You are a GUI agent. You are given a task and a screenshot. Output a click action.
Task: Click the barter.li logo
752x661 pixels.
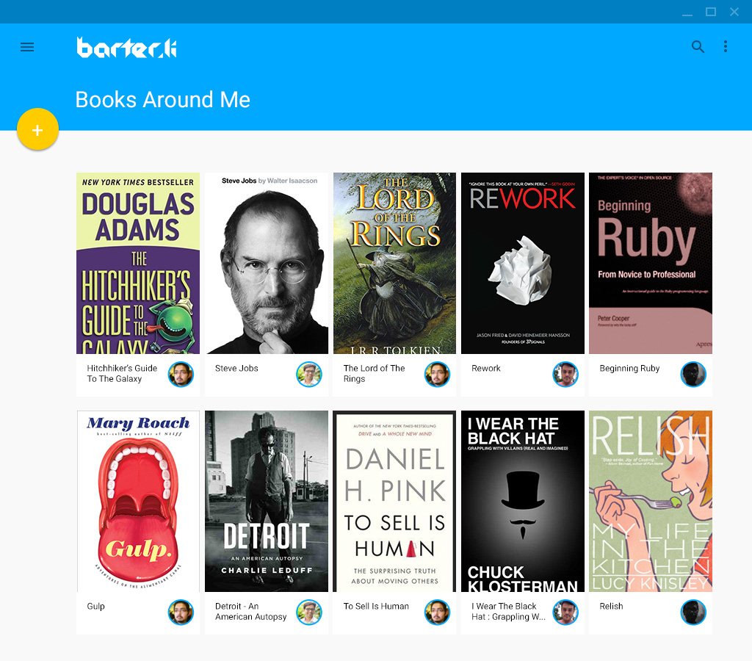pyautogui.click(x=126, y=48)
